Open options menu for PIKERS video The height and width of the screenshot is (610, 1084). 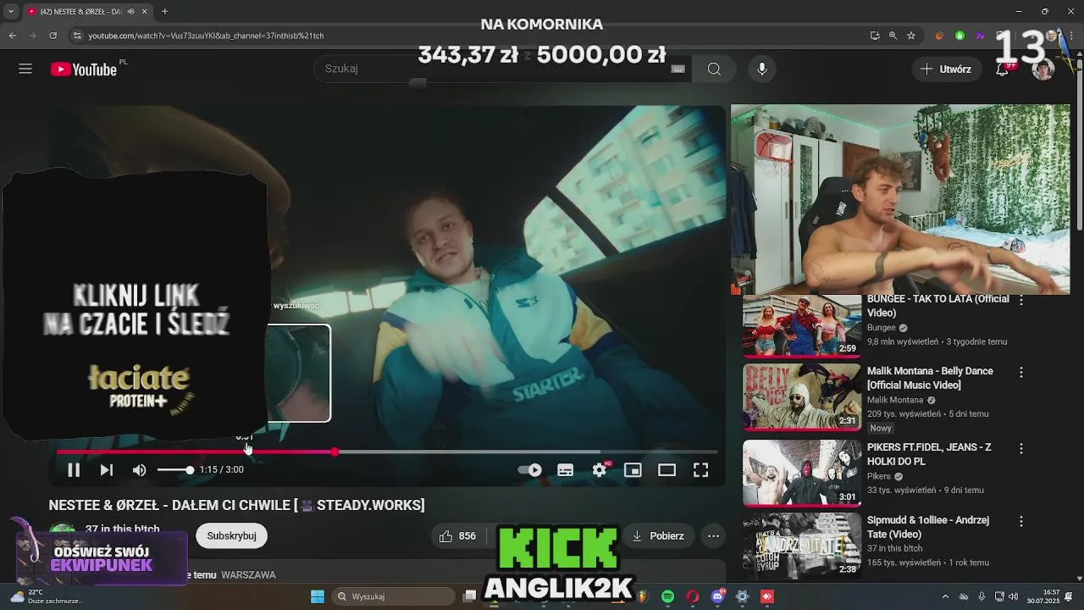1021,448
